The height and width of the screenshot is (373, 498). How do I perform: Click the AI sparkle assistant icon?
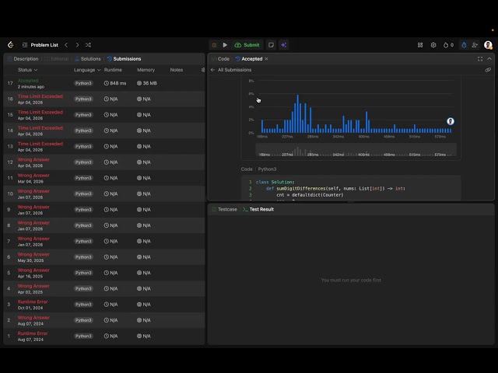click(x=283, y=45)
